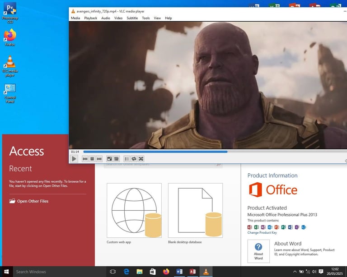
Task: Open the VLC Help menu
Action: tap(168, 18)
